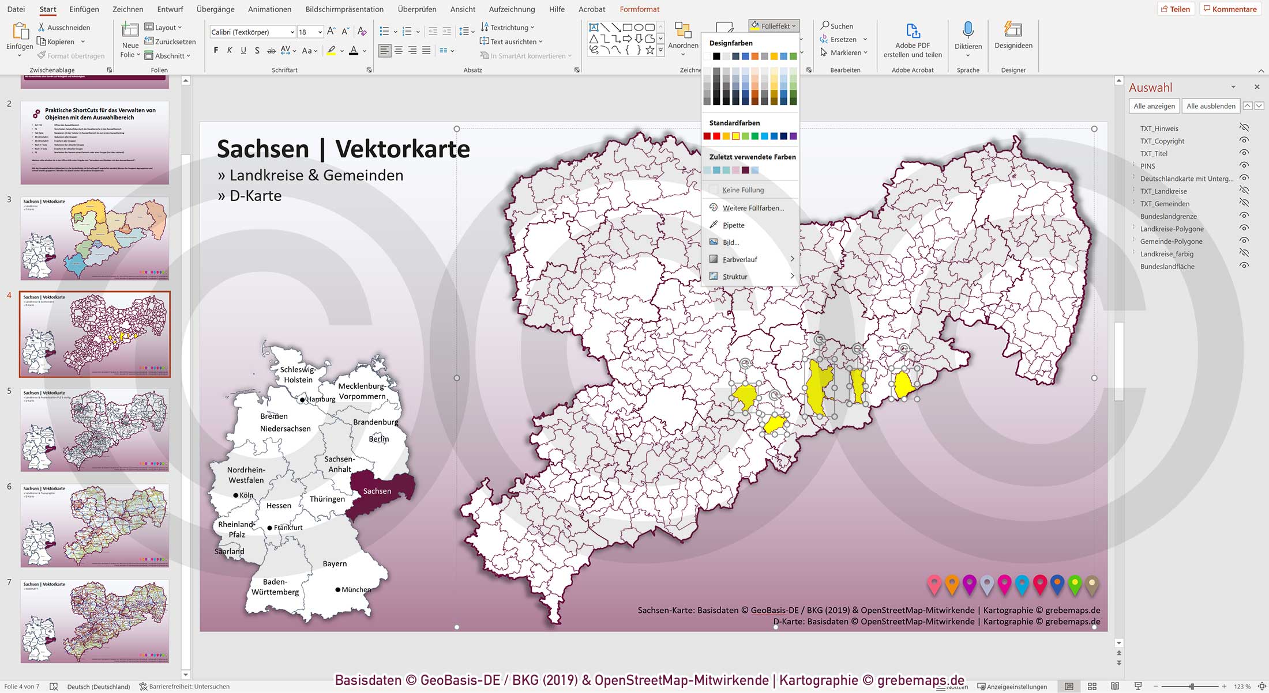Viewport: 1269px width, 693px height.
Task: Click Alle ausblenden in the Auswahl pane
Action: 1210,106
